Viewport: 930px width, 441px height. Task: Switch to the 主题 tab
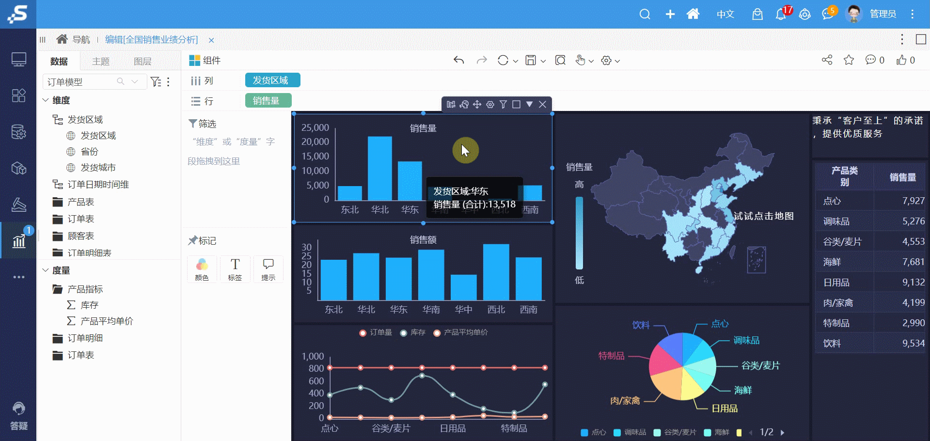coord(101,62)
